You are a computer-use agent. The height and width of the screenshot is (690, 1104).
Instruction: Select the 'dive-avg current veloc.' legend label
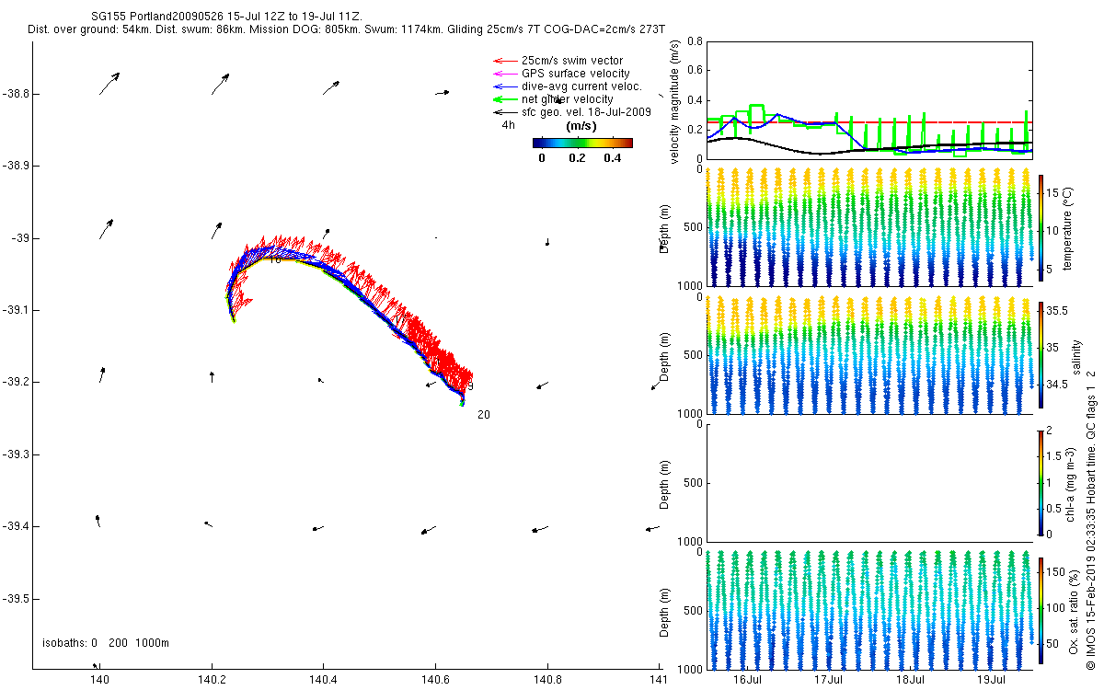[x=581, y=86]
